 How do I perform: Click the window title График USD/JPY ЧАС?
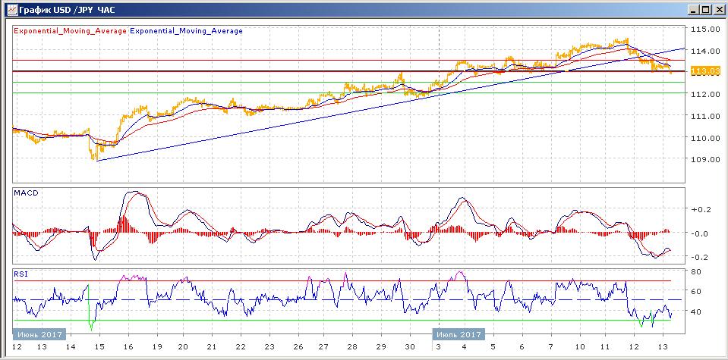pyautogui.click(x=68, y=9)
